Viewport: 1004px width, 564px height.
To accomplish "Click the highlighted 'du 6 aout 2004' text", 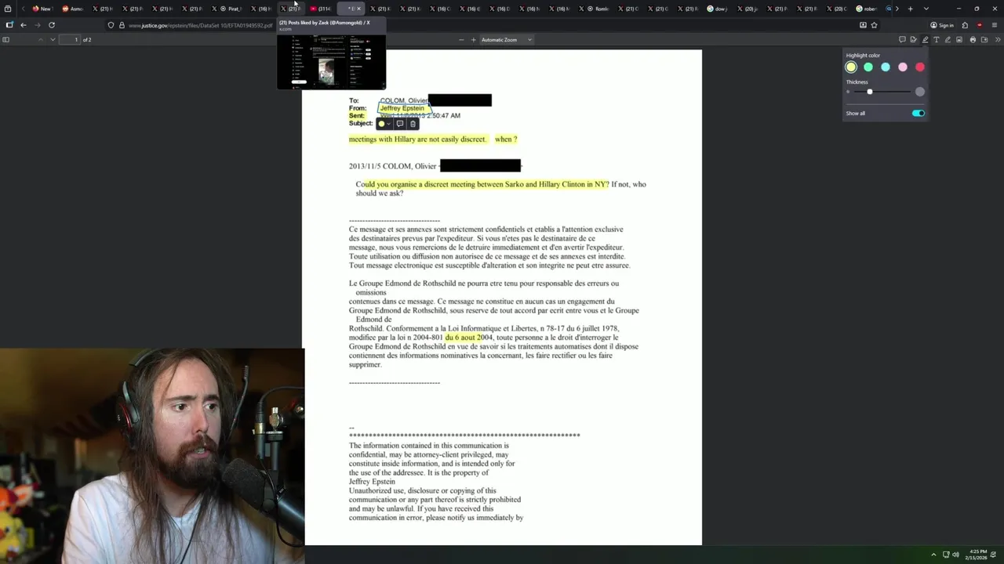I will point(469,338).
